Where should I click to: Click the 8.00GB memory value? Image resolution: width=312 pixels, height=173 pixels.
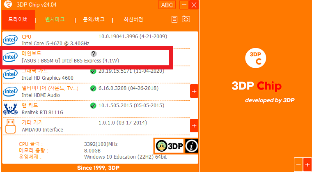tap(92, 150)
